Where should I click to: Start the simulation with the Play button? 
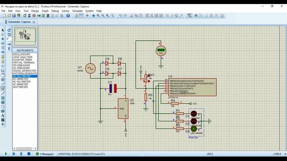[6, 154]
